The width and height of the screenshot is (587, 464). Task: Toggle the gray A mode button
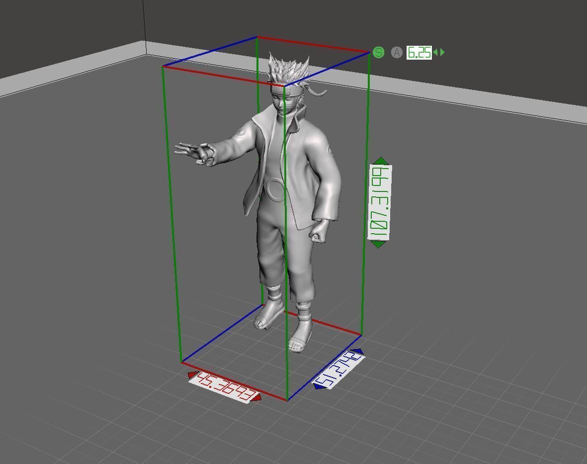tap(397, 52)
